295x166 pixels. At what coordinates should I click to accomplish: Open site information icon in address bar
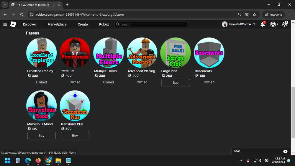point(32,14)
